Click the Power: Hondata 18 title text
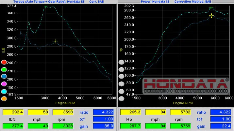Viewport: 234px width, 131px height. click(155, 2)
